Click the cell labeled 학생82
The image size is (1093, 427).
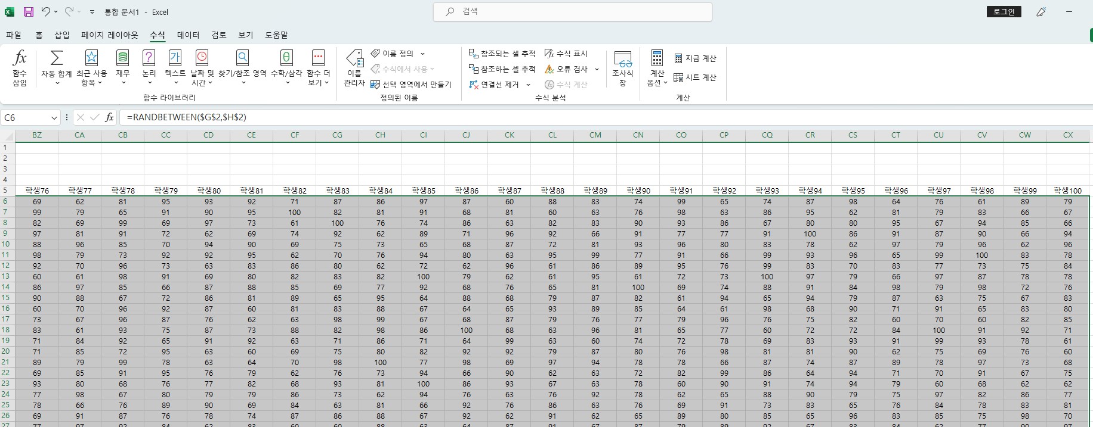(295, 191)
